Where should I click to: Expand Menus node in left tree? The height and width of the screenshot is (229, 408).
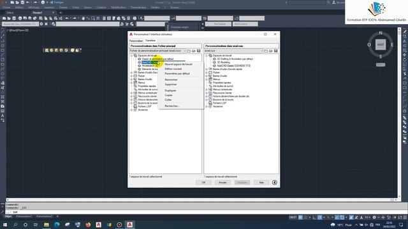point(132,83)
